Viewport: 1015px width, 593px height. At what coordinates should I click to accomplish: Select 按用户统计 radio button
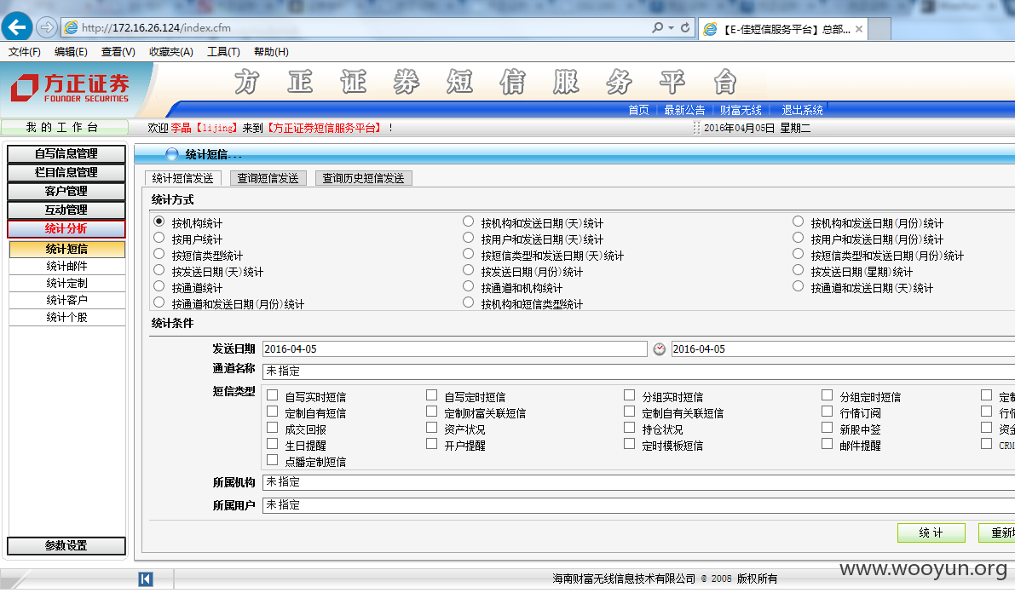(x=159, y=238)
